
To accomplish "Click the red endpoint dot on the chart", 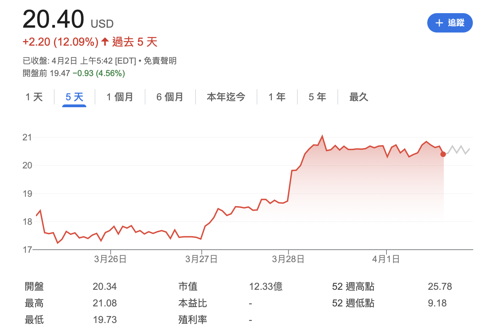I will tap(443, 154).
